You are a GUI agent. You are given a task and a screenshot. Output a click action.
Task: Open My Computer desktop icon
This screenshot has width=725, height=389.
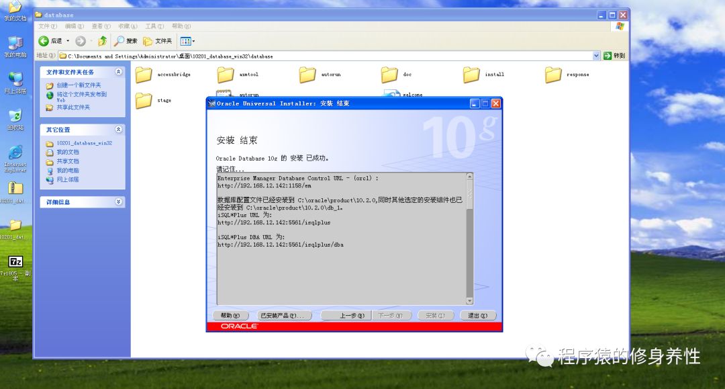(15, 46)
